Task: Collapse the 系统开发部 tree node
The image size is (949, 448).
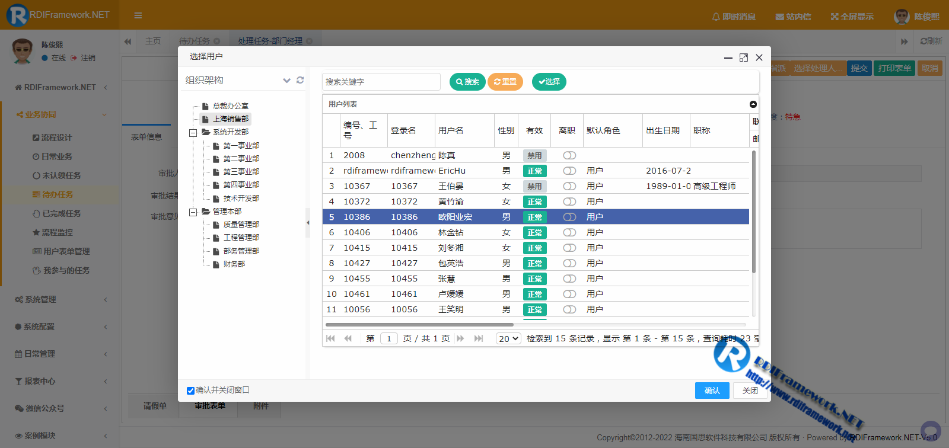Action: (193, 133)
